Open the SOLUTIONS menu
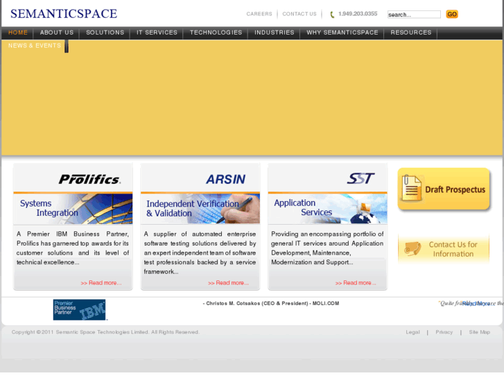This screenshot has height=378, width=504. tap(105, 33)
